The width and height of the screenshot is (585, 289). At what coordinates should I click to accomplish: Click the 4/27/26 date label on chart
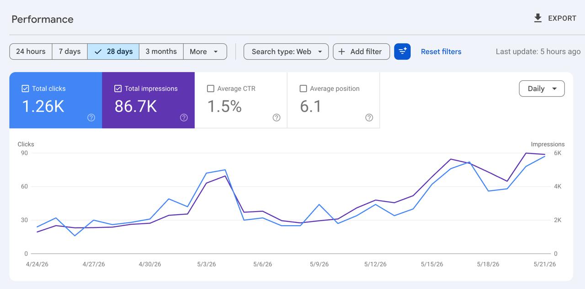tap(94, 264)
